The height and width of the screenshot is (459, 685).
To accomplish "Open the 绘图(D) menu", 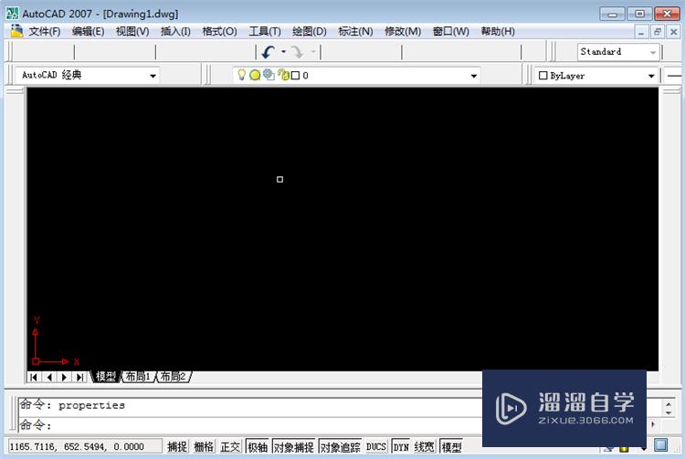I will click(309, 31).
